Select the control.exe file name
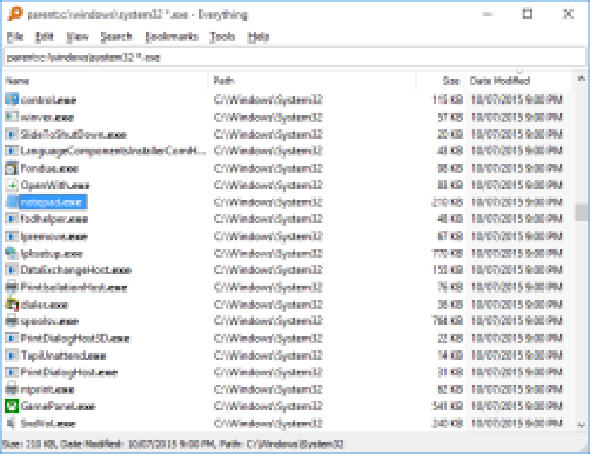The height and width of the screenshot is (454, 590). (48, 100)
